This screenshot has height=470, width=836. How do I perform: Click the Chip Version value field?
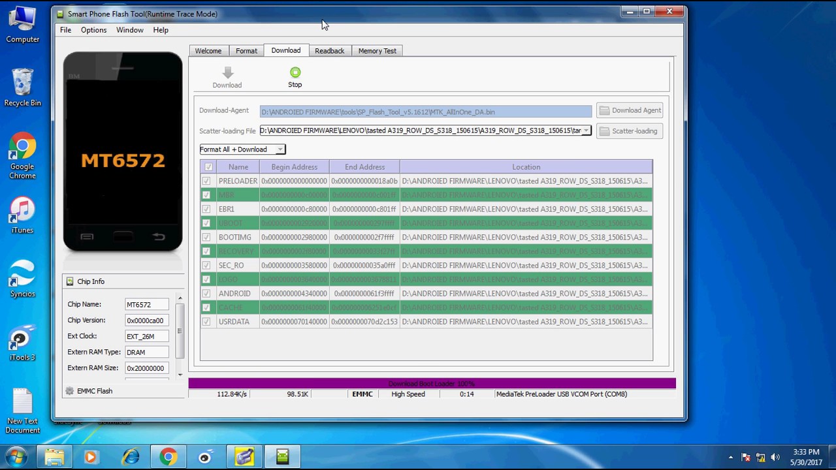point(147,321)
